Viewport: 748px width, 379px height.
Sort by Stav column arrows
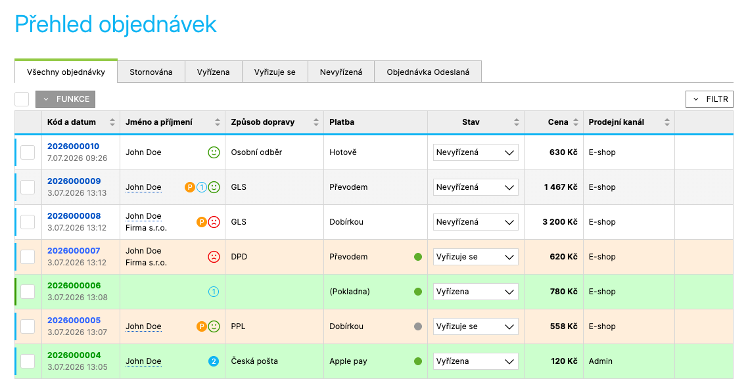(516, 122)
